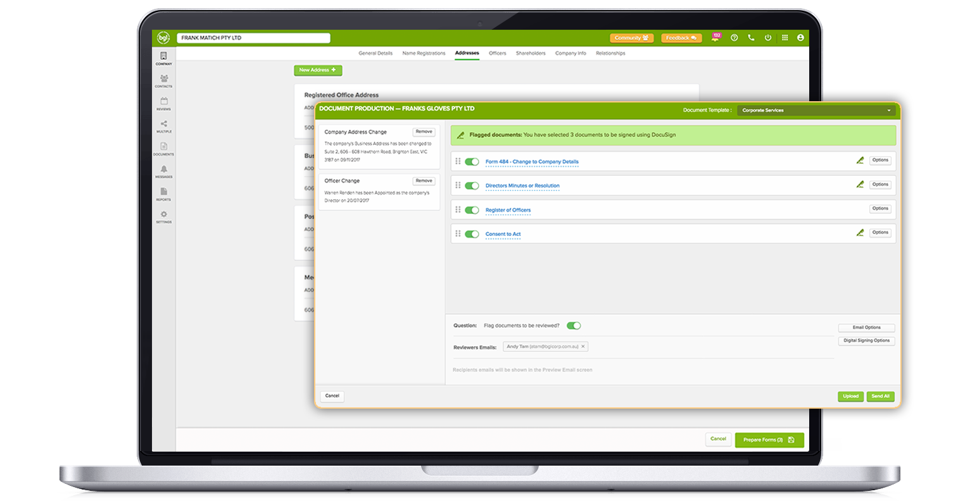This screenshot has width=958, height=501.
Task: Open Options for Directors Minutes or Resolution
Action: pyautogui.click(x=880, y=185)
